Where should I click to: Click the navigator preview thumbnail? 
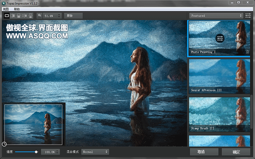coord(33,125)
